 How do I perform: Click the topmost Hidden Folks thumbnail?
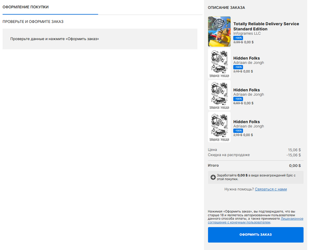point(219,63)
